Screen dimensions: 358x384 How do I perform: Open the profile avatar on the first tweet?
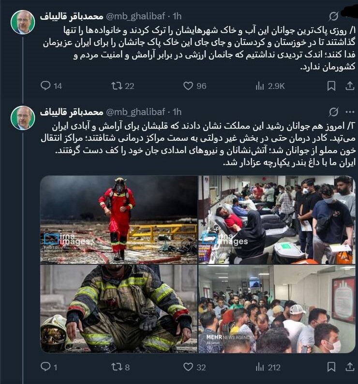(23, 22)
